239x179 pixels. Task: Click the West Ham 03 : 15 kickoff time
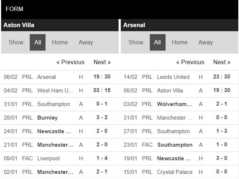coord(102,91)
